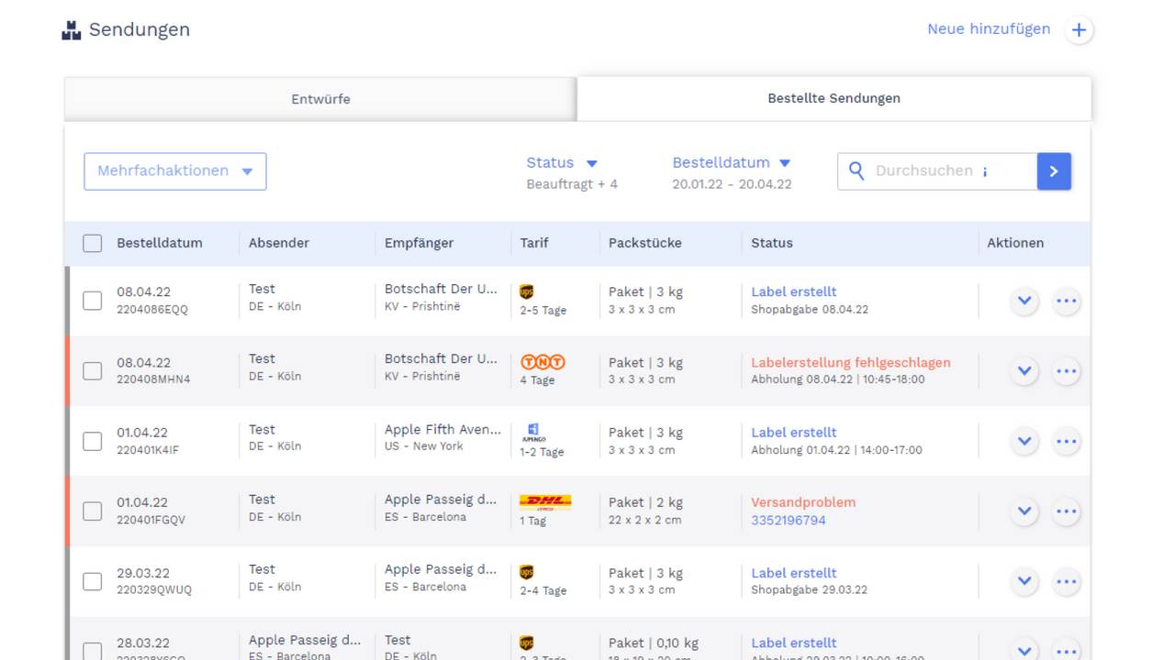
Task: Open Label erstellt status for 2204086EQQ
Action: [794, 291]
